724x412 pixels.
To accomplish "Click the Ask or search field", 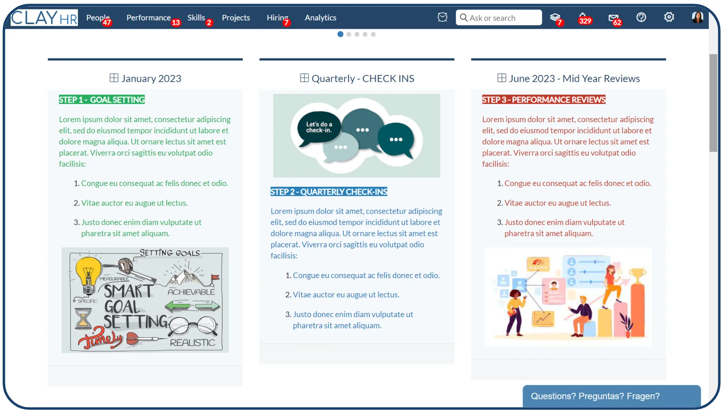I will (499, 18).
